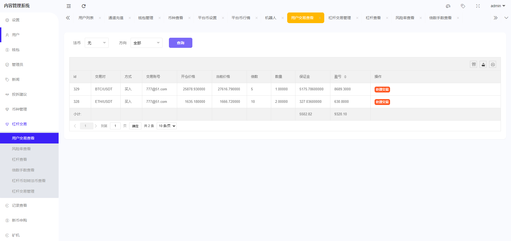
Task: Expand the admin account dropdown
Action: (x=497, y=6)
